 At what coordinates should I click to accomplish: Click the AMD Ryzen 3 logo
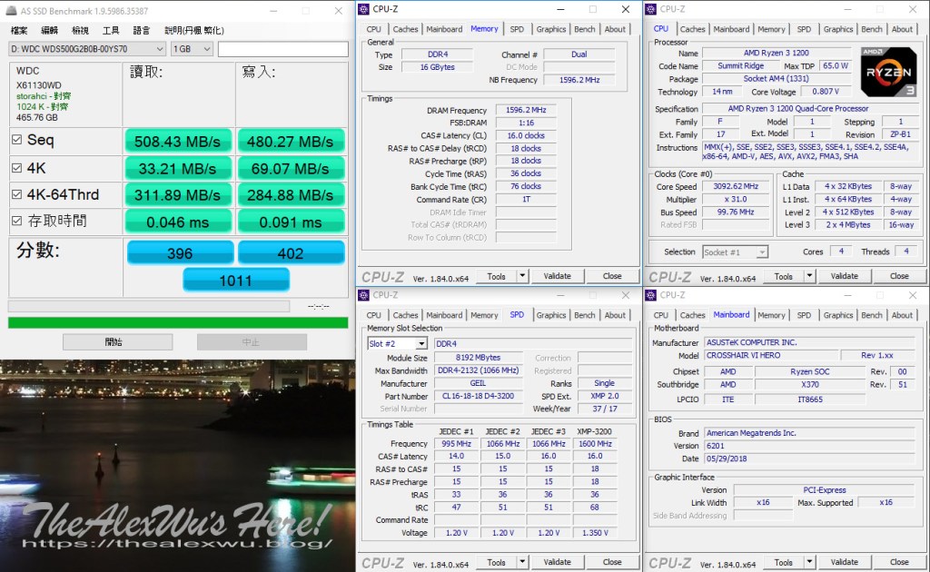point(888,72)
